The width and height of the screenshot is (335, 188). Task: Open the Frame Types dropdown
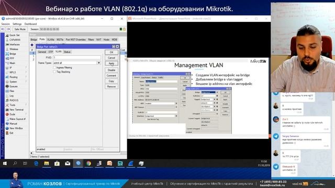point(99,63)
